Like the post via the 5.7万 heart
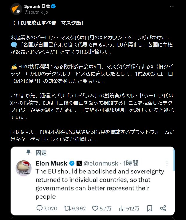Image resolution: width=186 pixels, height=220 pixels. tap(95, 208)
